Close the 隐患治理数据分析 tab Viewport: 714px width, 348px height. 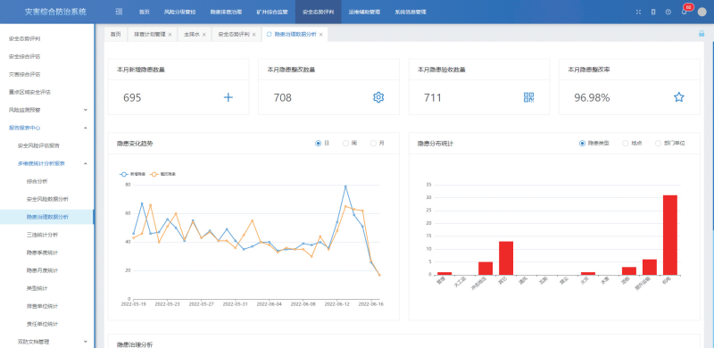coord(320,35)
